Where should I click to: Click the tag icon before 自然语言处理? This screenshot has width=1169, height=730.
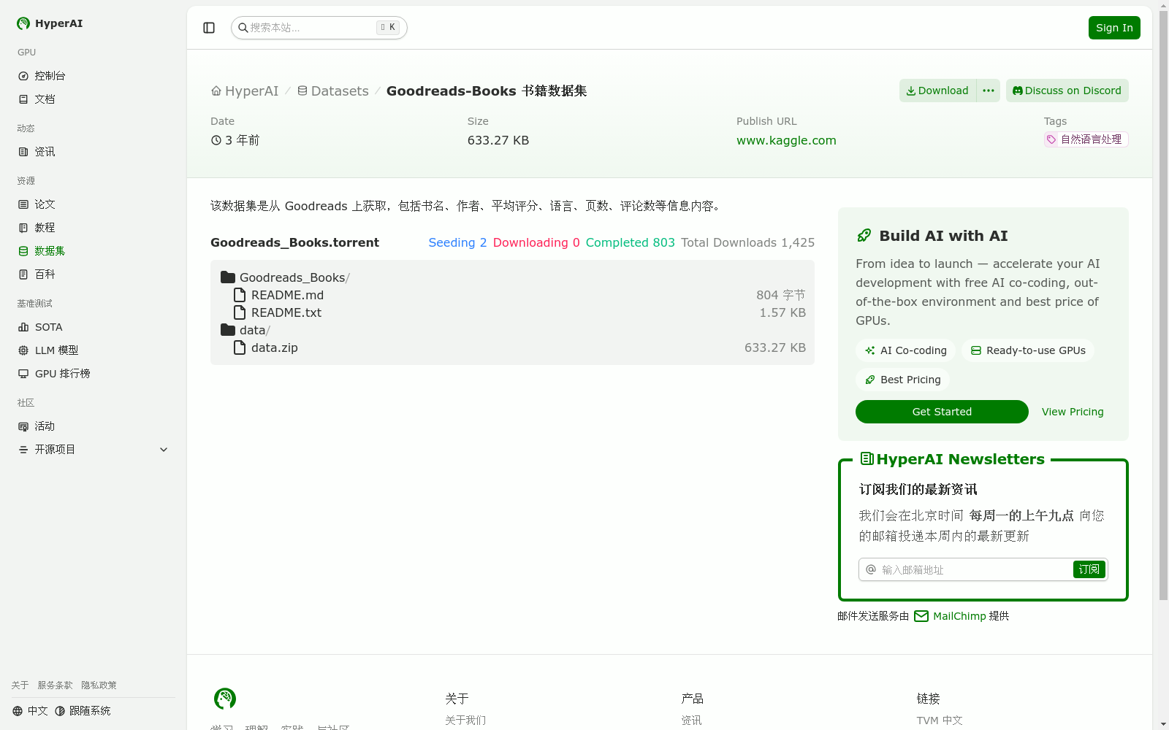(1051, 139)
